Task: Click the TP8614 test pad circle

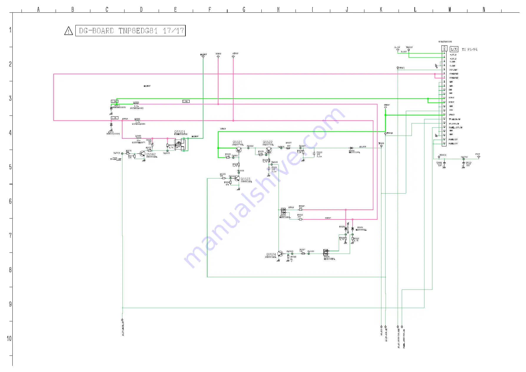Action: [439, 157]
